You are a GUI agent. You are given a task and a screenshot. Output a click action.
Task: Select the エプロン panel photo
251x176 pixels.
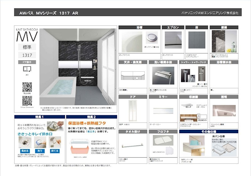(x=173, y=40)
